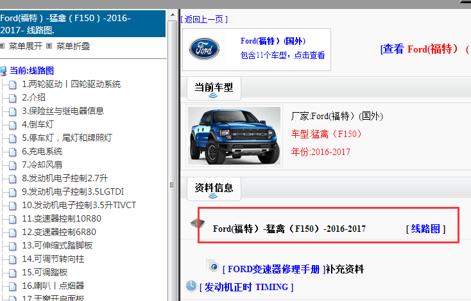Select 9.发动机电子控制3.5LGTDI

coord(73,191)
